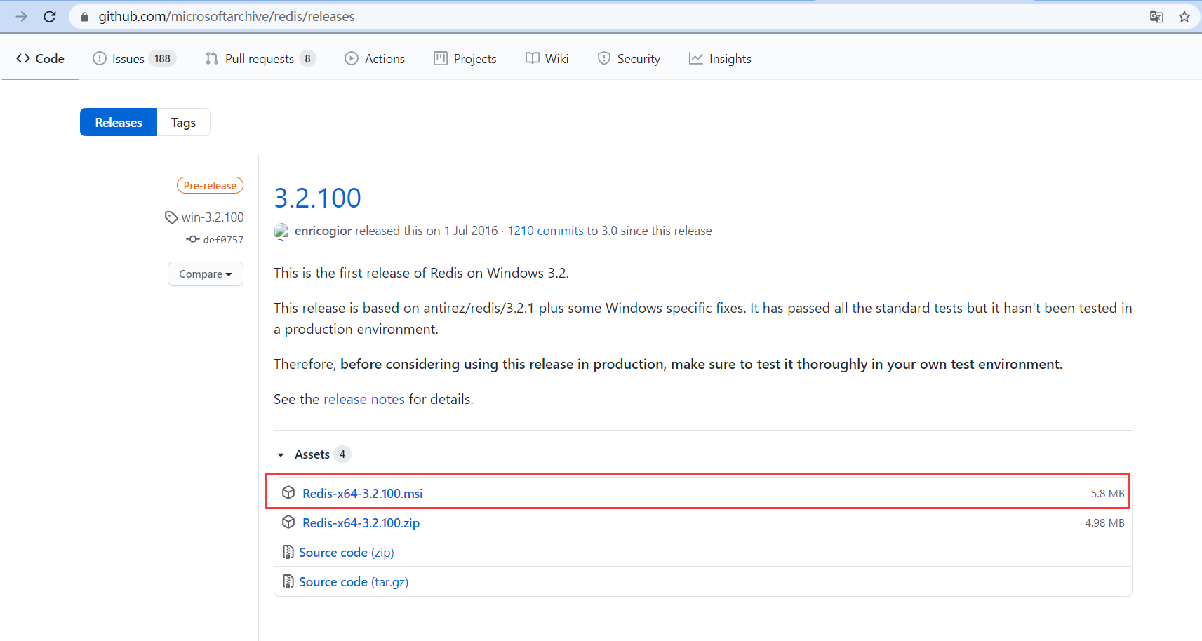Click the archive icon beside Source code (zip)
The height and width of the screenshot is (641, 1202).
[288, 552]
